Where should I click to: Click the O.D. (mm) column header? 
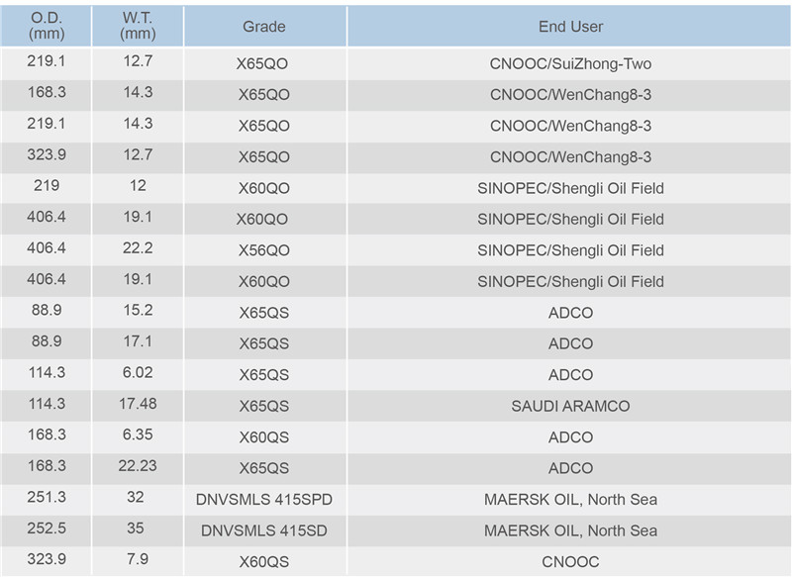pos(46,26)
